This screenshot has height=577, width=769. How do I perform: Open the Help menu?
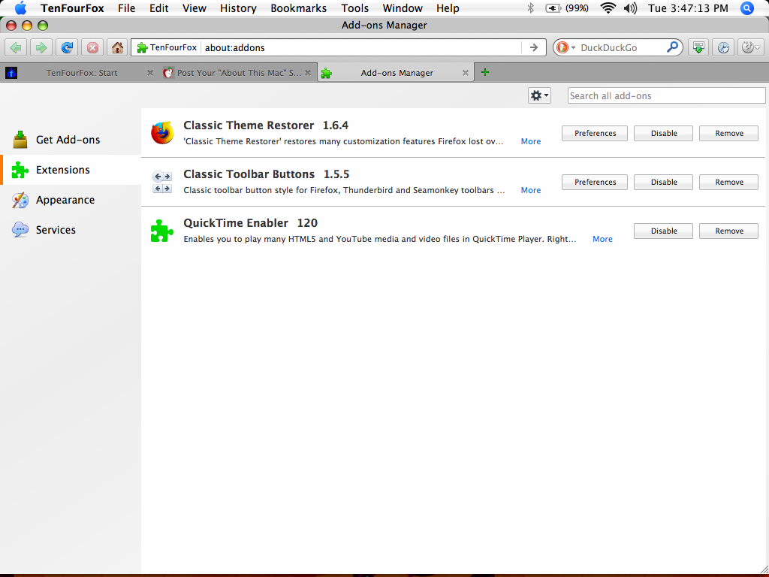point(448,8)
